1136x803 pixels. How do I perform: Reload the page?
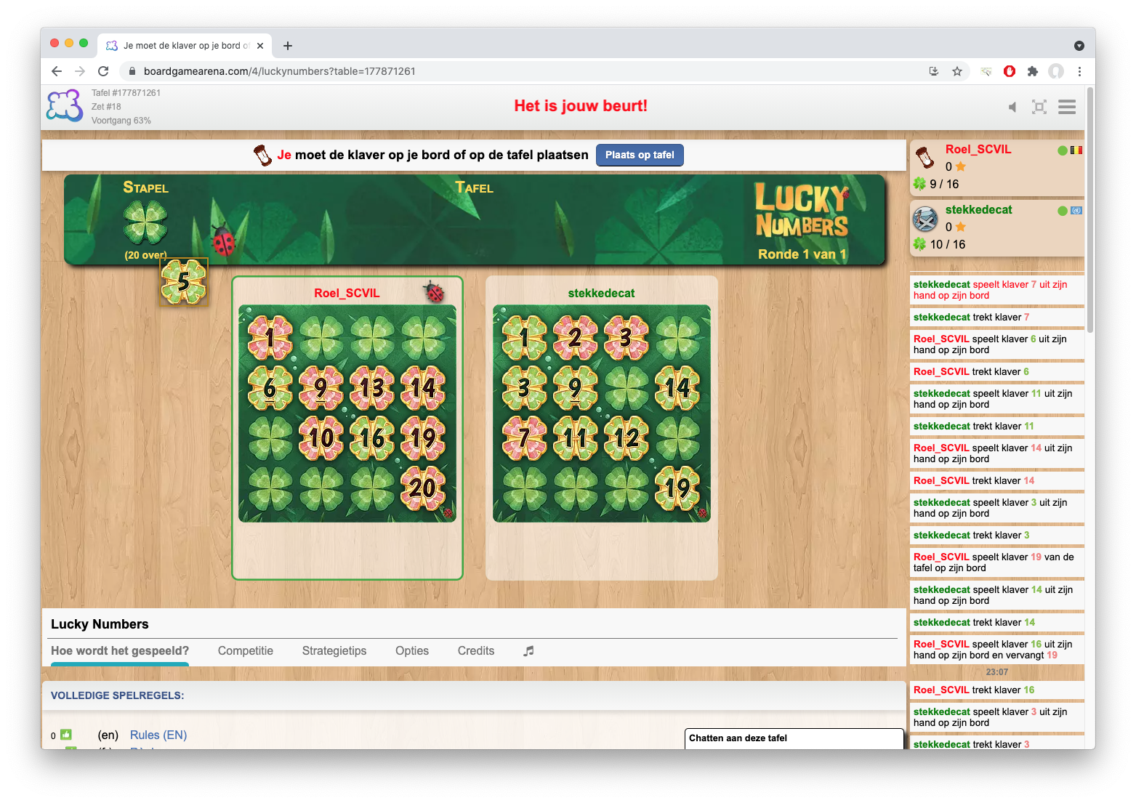(x=103, y=71)
